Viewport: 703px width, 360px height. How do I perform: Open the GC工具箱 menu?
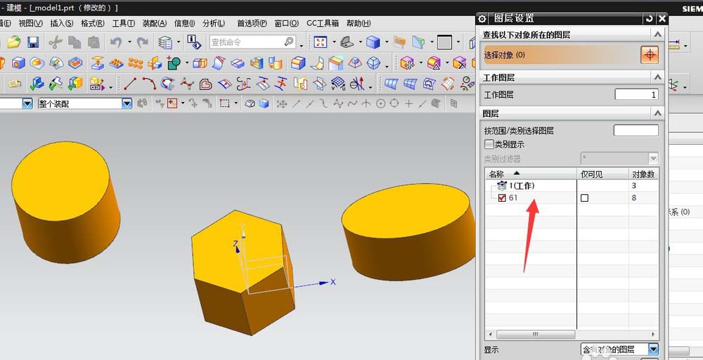click(323, 23)
